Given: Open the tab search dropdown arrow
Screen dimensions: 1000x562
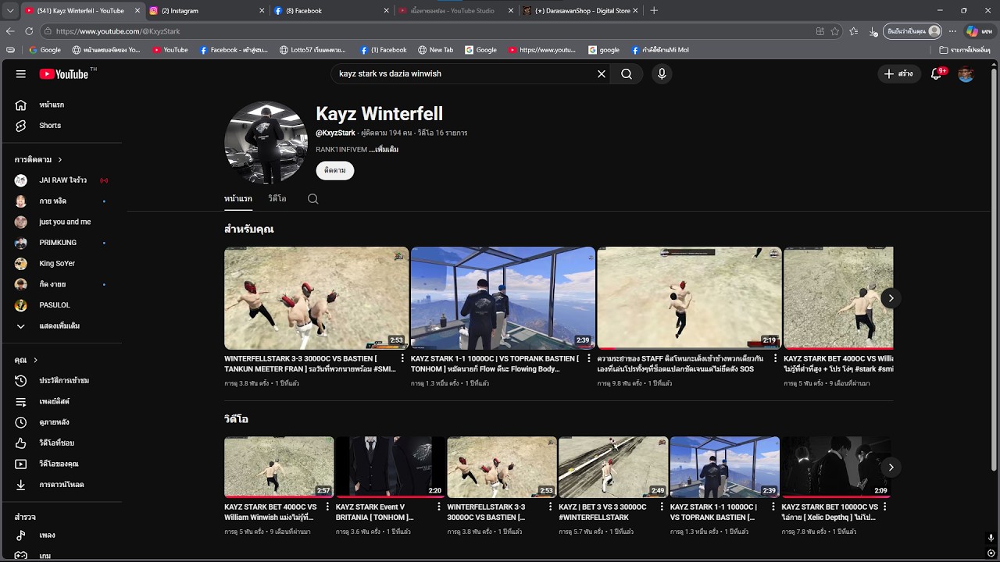Looking at the screenshot, I should click(10, 11).
